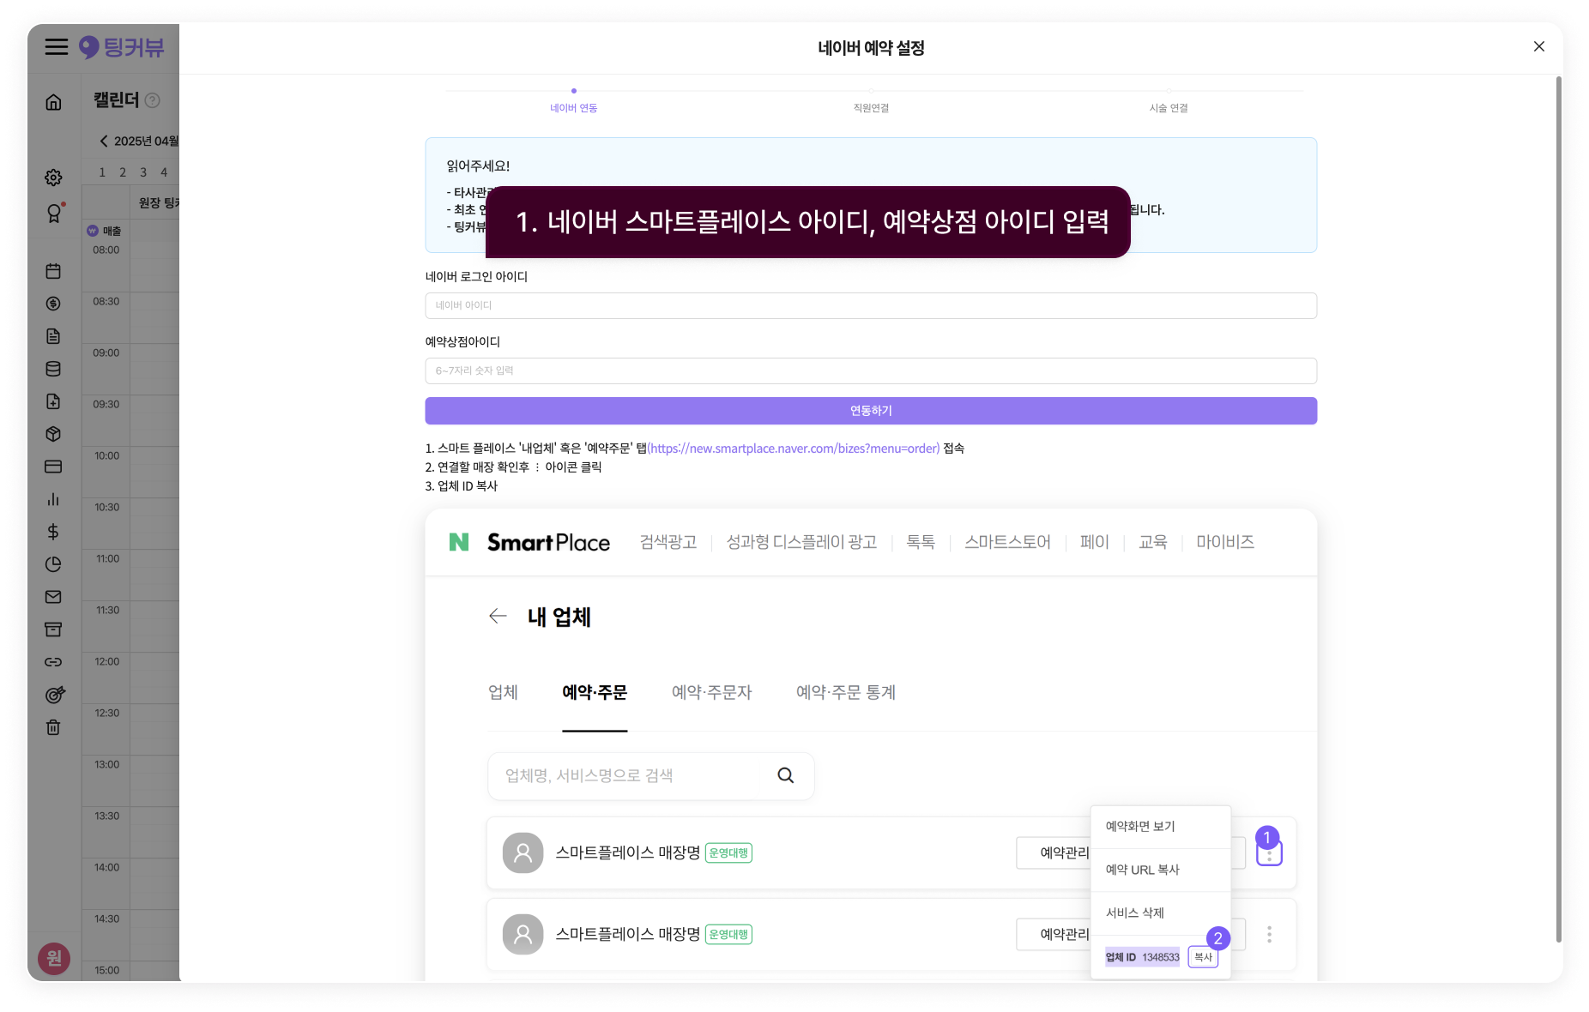Open the award badge icon with red dot

[x=55, y=213]
